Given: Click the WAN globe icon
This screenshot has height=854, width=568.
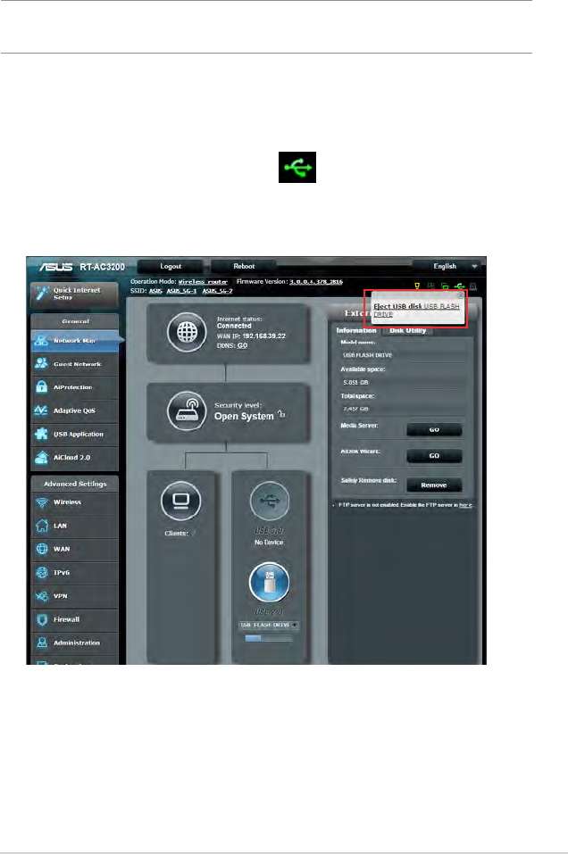Looking at the screenshot, I should (x=42, y=549).
